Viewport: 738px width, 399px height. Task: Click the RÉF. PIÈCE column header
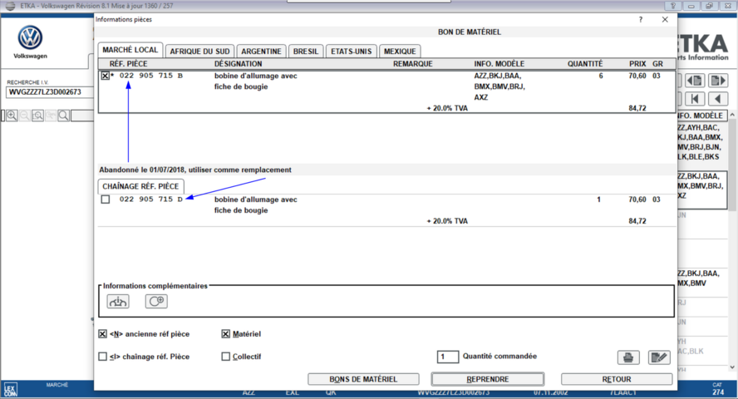point(129,64)
